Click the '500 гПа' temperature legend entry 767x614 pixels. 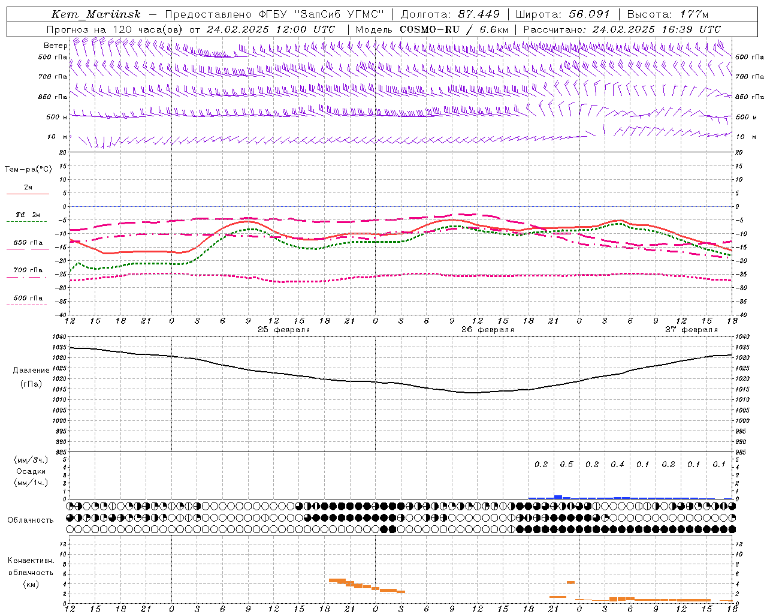coord(28,298)
